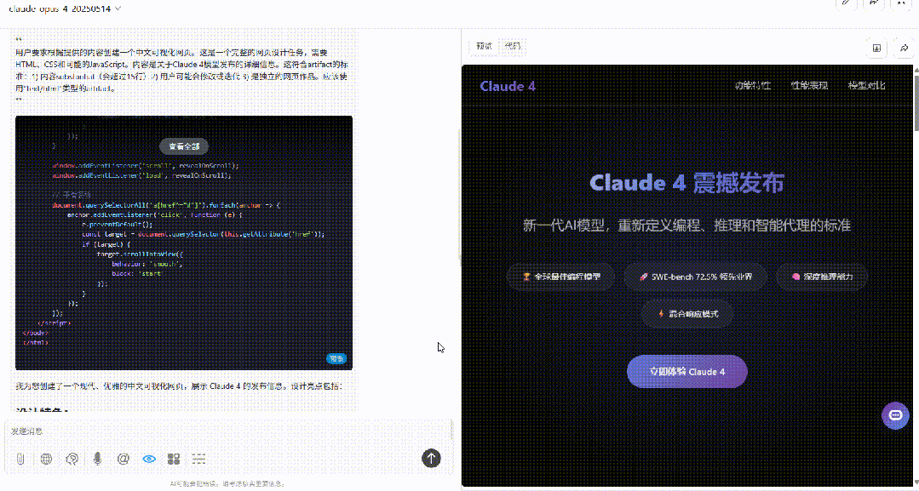Click the 查看全部 button on the code block
Viewport: 919px width, 491px height.
coord(184,146)
